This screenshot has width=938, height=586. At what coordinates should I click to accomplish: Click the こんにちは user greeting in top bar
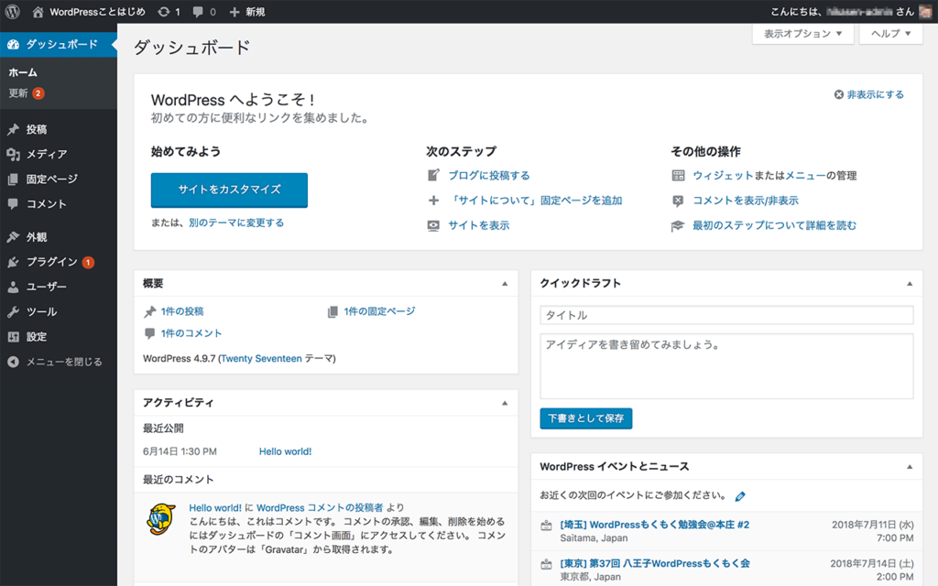[x=843, y=12]
